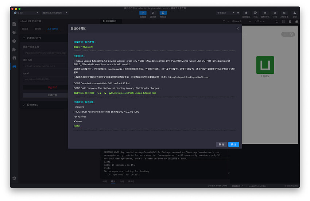Open the settings gear in the left sidebar
This screenshot has width=310, height=201.
pyautogui.click(x=14, y=178)
